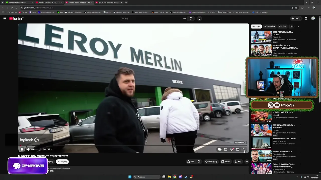Click the video progress bar
This screenshot has width=321, height=180.
(x=133, y=145)
